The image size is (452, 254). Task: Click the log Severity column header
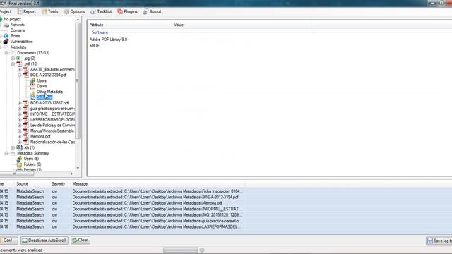point(60,183)
